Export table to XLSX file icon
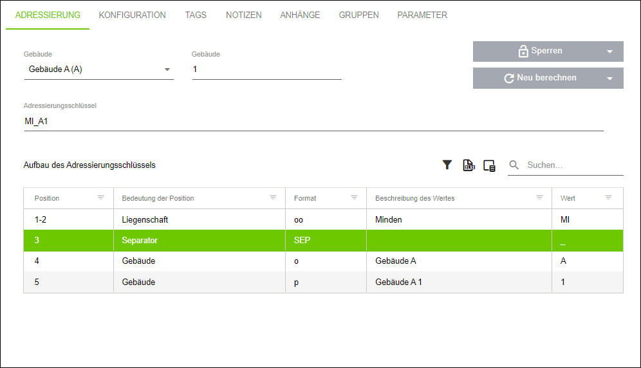The width and height of the screenshot is (641, 368). [469, 165]
